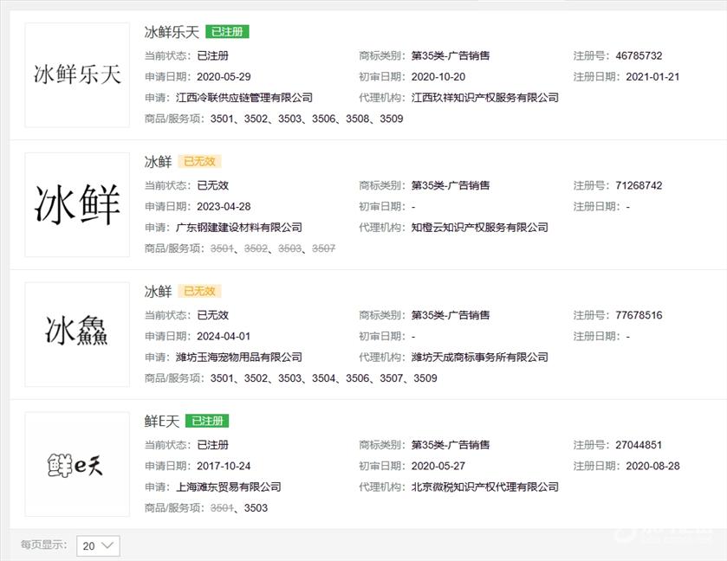Open agency 潍坊天成商标事务所有限公司
Screen dimensions: 727x561
[479, 357]
